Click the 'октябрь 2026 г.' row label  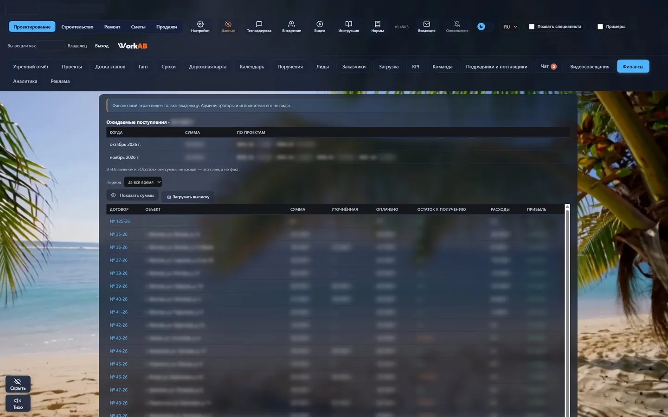(x=125, y=145)
